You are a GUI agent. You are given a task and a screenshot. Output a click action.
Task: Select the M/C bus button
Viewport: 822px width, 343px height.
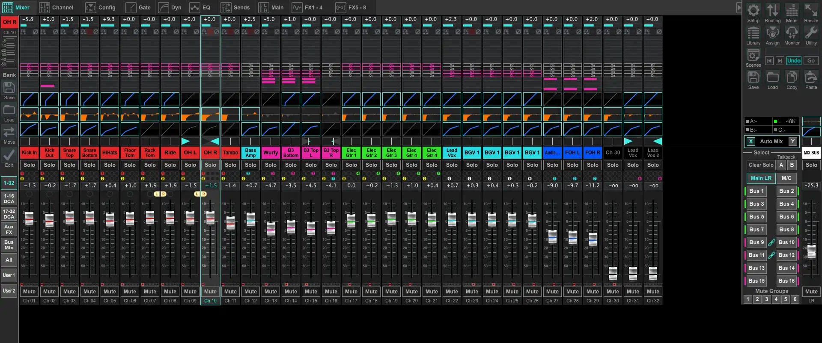tap(786, 178)
